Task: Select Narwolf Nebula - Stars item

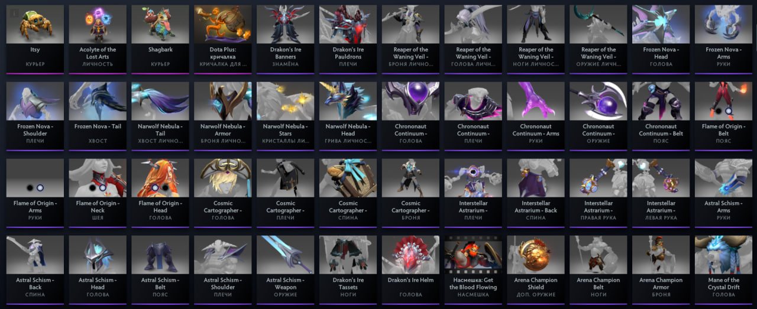Action: [x=286, y=116]
